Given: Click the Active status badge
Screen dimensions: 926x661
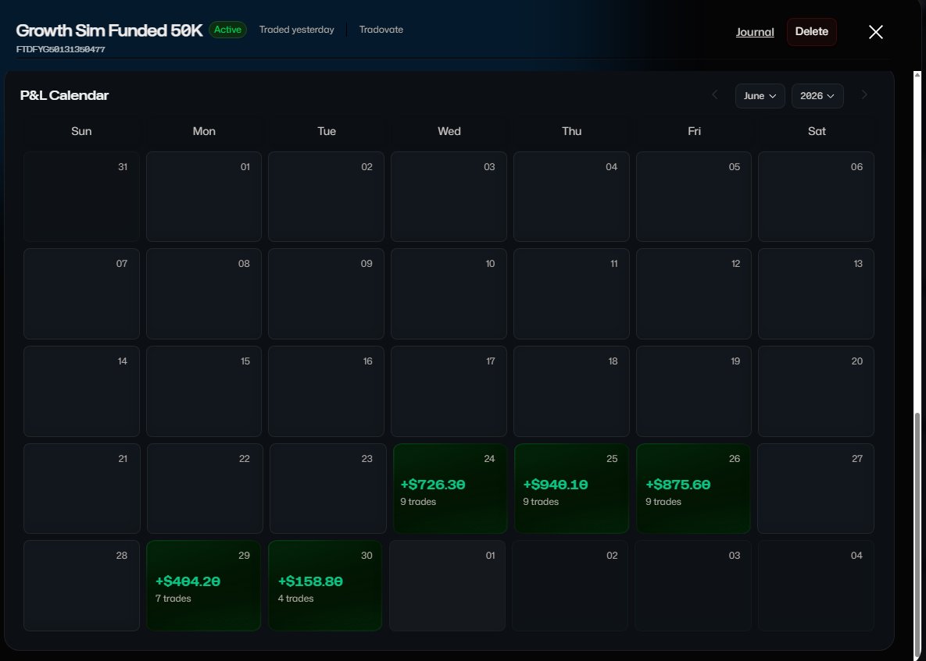Looking at the screenshot, I should 227,30.
